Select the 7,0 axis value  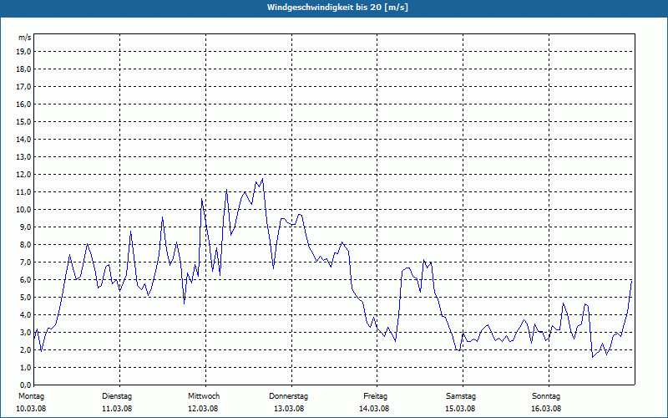pyautogui.click(x=26, y=263)
